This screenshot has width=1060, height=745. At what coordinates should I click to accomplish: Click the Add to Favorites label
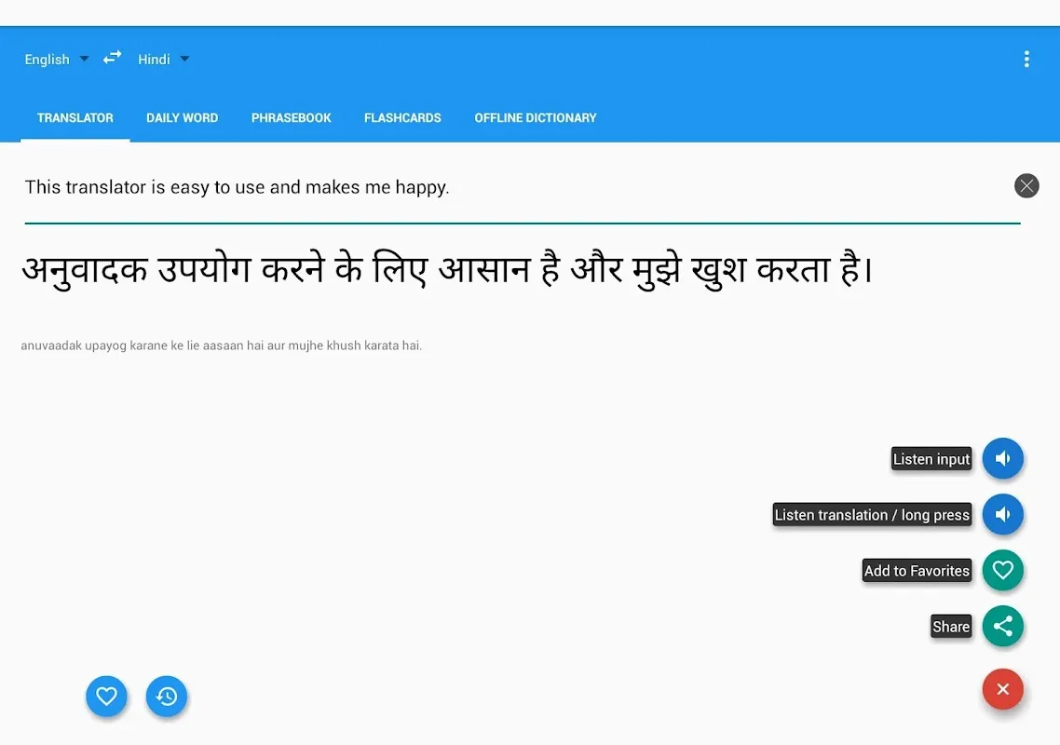(x=916, y=570)
